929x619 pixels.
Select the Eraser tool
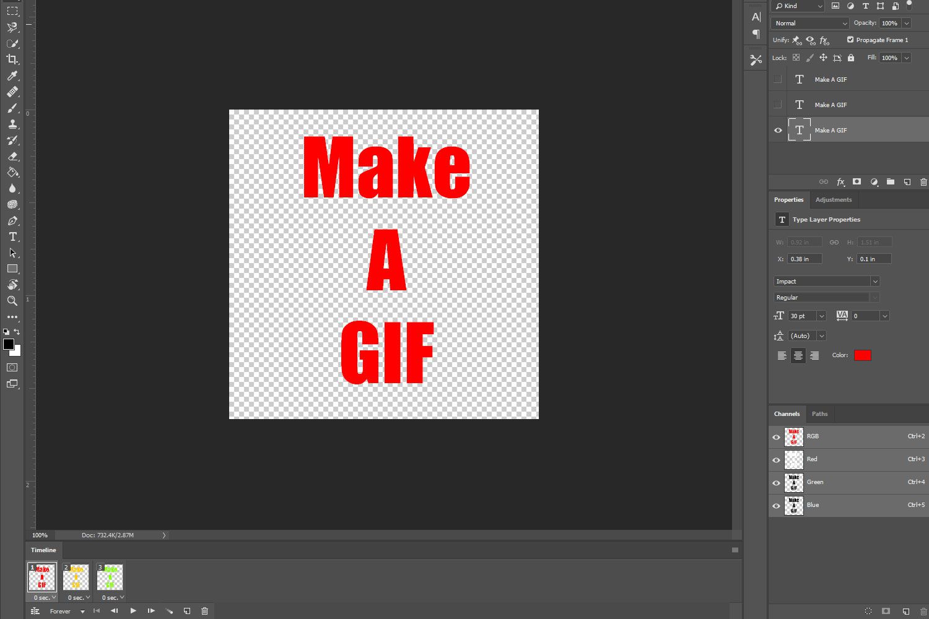coord(12,156)
